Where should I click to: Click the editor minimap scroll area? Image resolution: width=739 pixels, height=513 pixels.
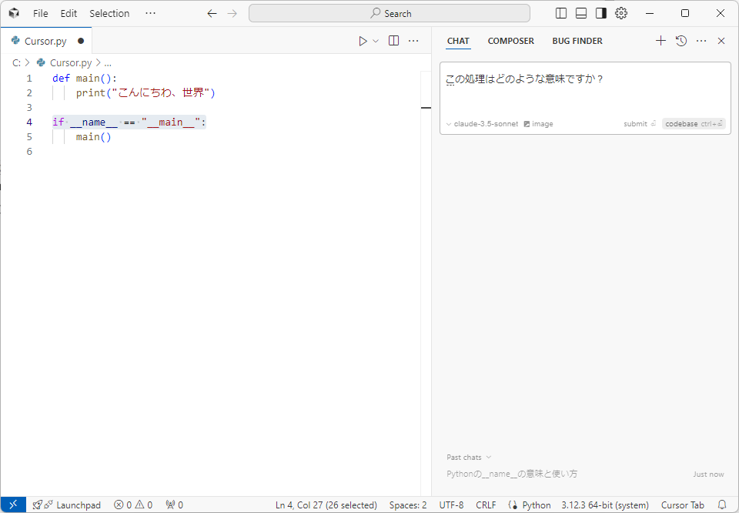(x=426, y=231)
